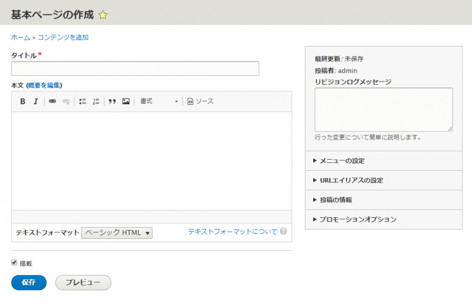
Task: Click the 行った変更について簡単に説明します hint text
Action: 368,137
